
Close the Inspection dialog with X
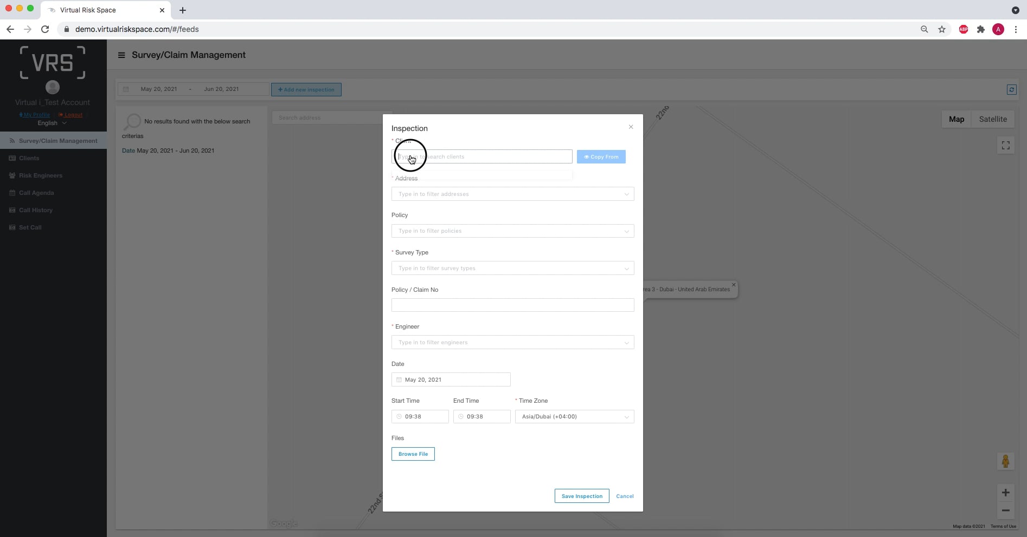point(631,127)
